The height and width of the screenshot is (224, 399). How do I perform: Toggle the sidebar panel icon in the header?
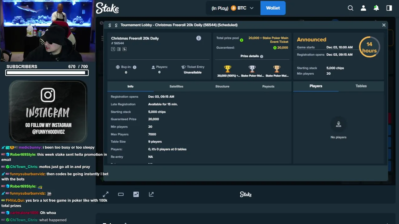(389, 8)
